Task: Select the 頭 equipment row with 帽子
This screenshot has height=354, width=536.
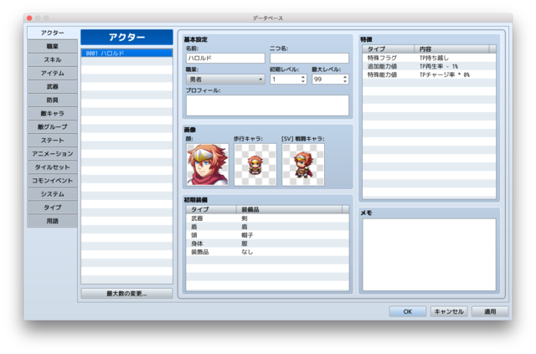Action: pyautogui.click(x=268, y=235)
